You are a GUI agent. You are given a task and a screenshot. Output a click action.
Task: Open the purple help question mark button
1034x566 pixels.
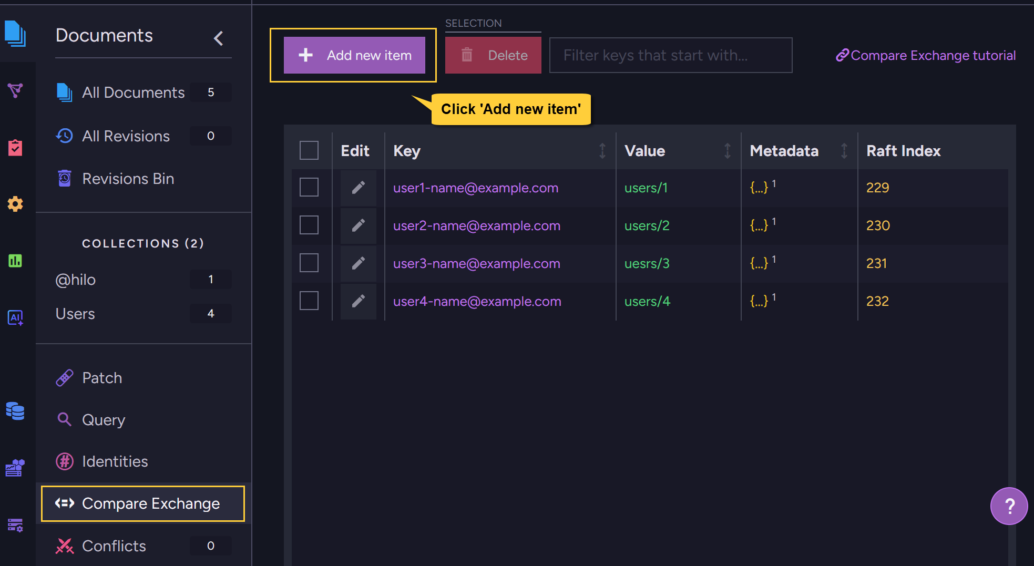(x=1008, y=506)
